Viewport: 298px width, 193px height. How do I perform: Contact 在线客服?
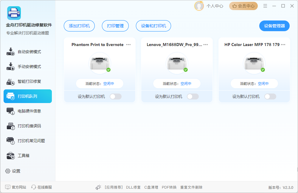[45, 187]
